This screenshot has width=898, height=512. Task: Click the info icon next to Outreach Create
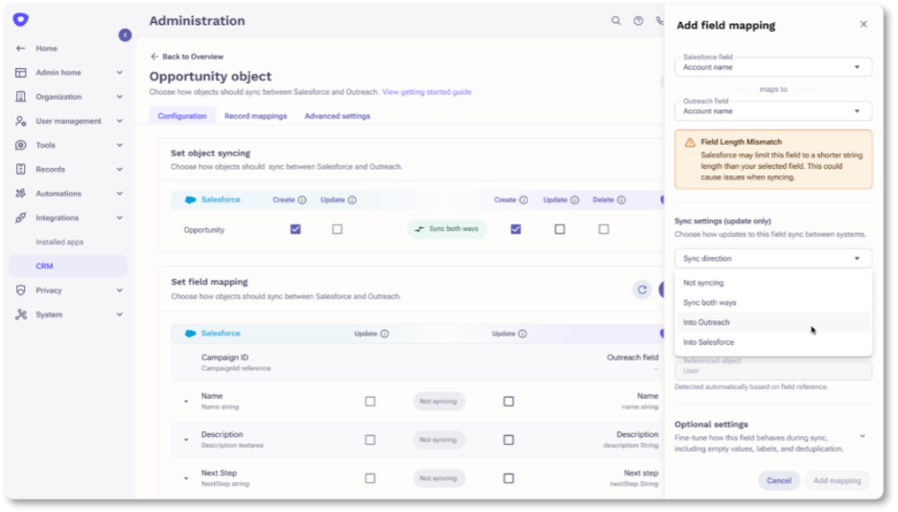click(x=524, y=200)
